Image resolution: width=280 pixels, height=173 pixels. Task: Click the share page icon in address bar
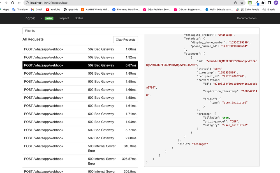pyautogui.click(x=235, y=3)
